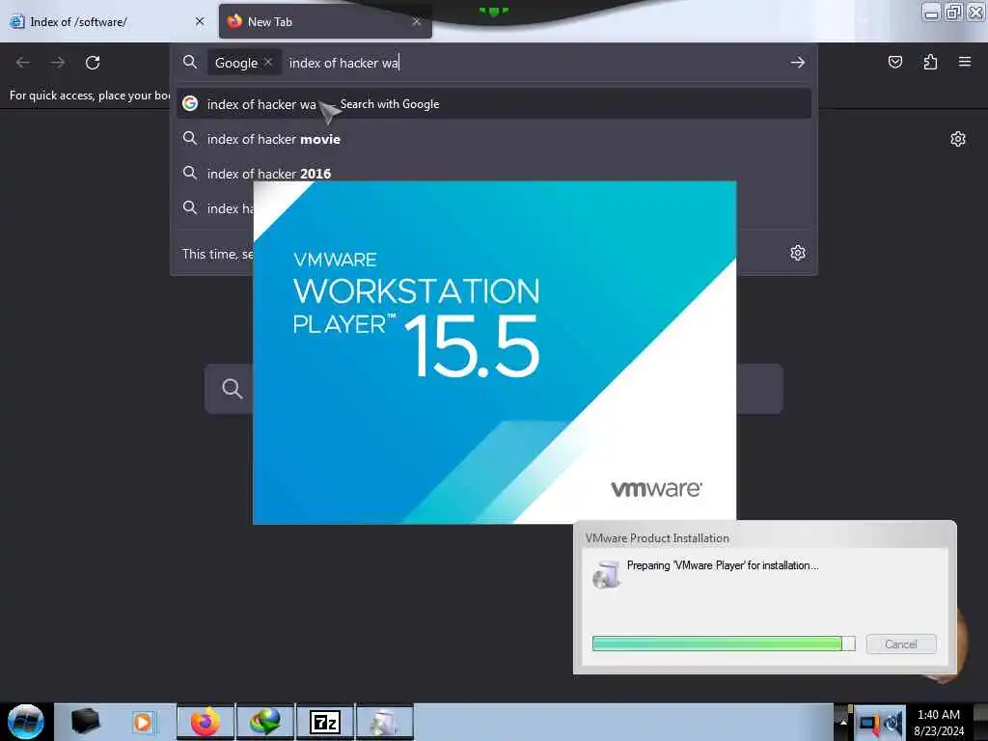Click the browser Forward arrow
The height and width of the screenshot is (741, 988).
tap(58, 63)
